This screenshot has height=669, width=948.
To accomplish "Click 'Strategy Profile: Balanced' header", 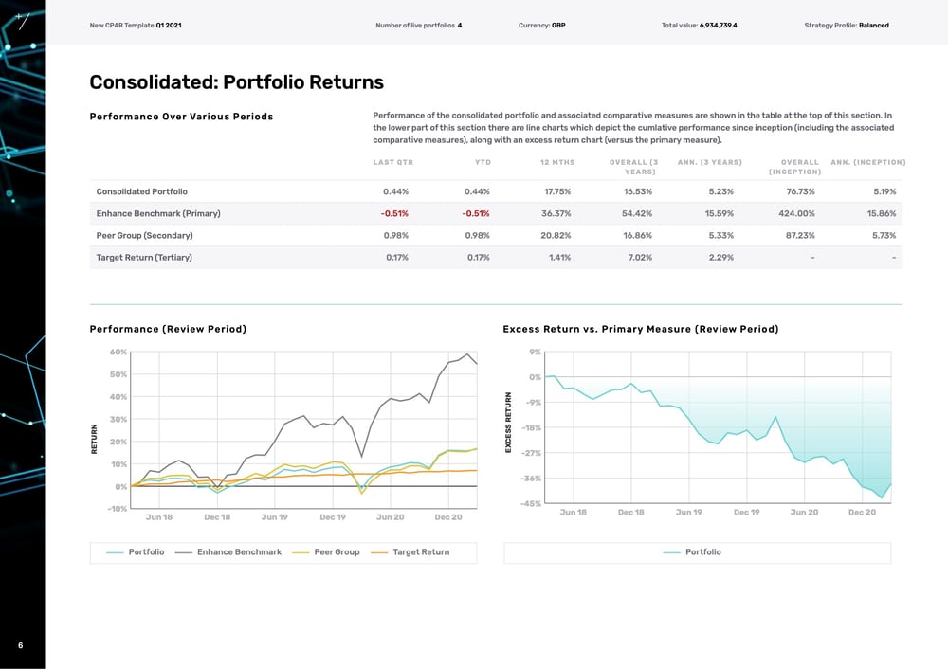I will click(x=847, y=26).
